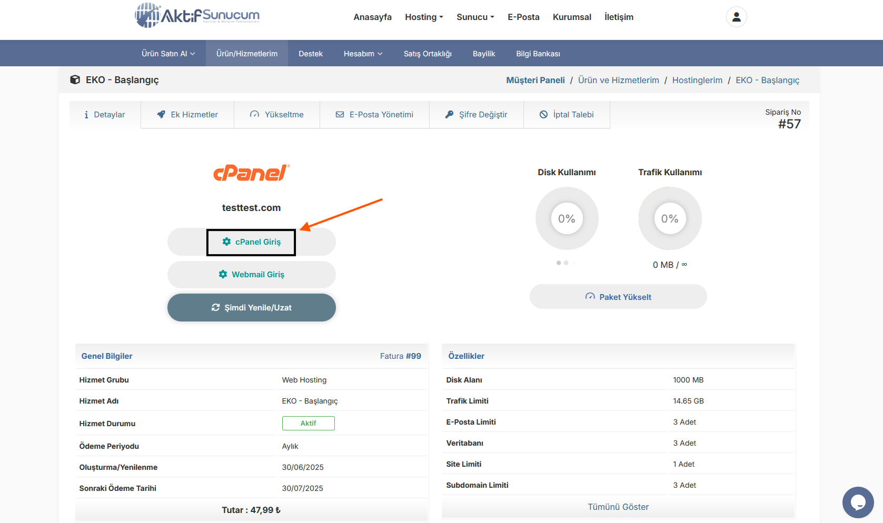The width and height of the screenshot is (883, 523).
Task: Click the Detaylar info icon
Action: coord(86,114)
